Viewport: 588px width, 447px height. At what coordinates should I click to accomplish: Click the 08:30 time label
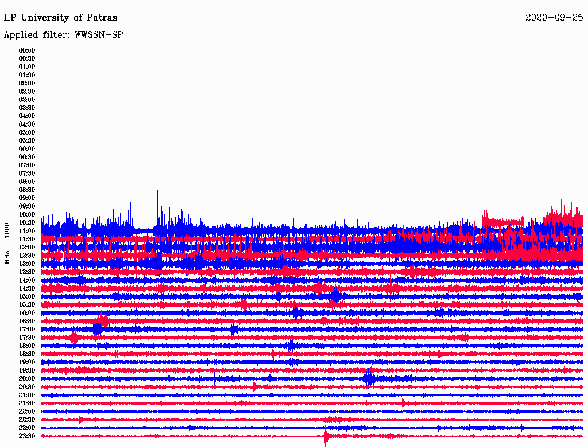click(x=26, y=190)
